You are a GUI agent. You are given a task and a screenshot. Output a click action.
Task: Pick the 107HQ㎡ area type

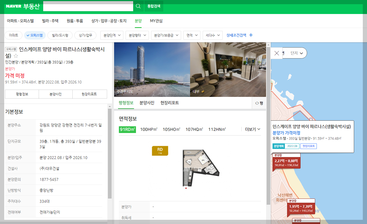194,129
